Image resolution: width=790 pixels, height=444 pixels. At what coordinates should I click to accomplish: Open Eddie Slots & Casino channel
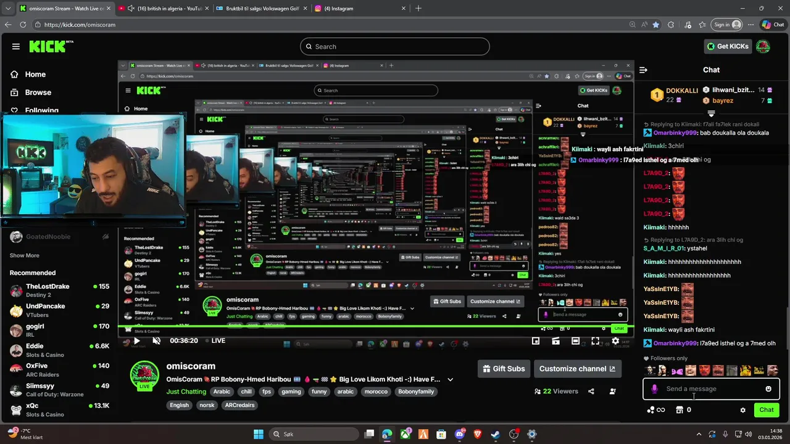(59, 350)
